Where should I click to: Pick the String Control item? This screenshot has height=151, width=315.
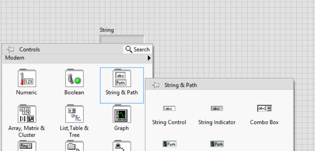click(169, 109)
